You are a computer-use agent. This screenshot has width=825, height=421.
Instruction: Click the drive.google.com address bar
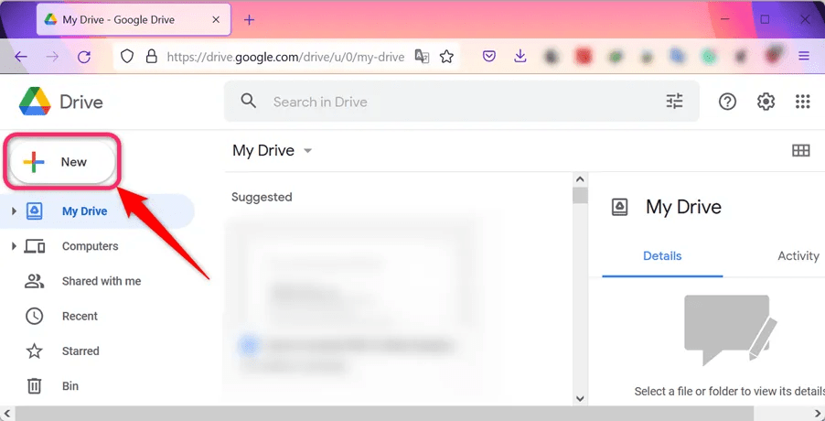[x=285, y=57]
